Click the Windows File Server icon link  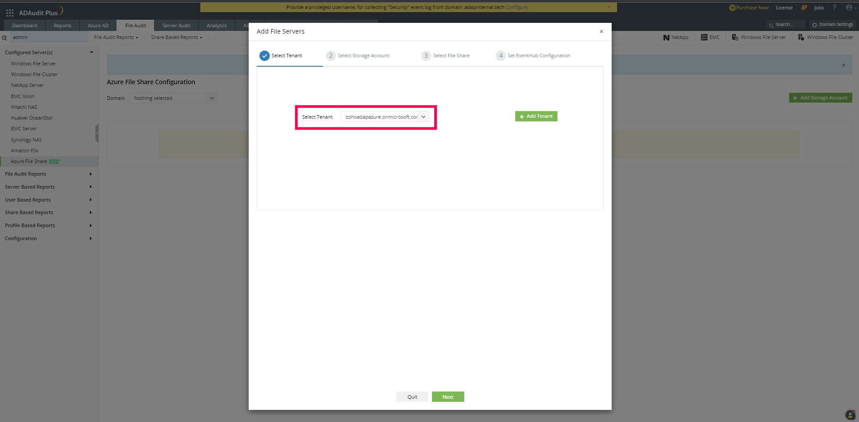759,37
